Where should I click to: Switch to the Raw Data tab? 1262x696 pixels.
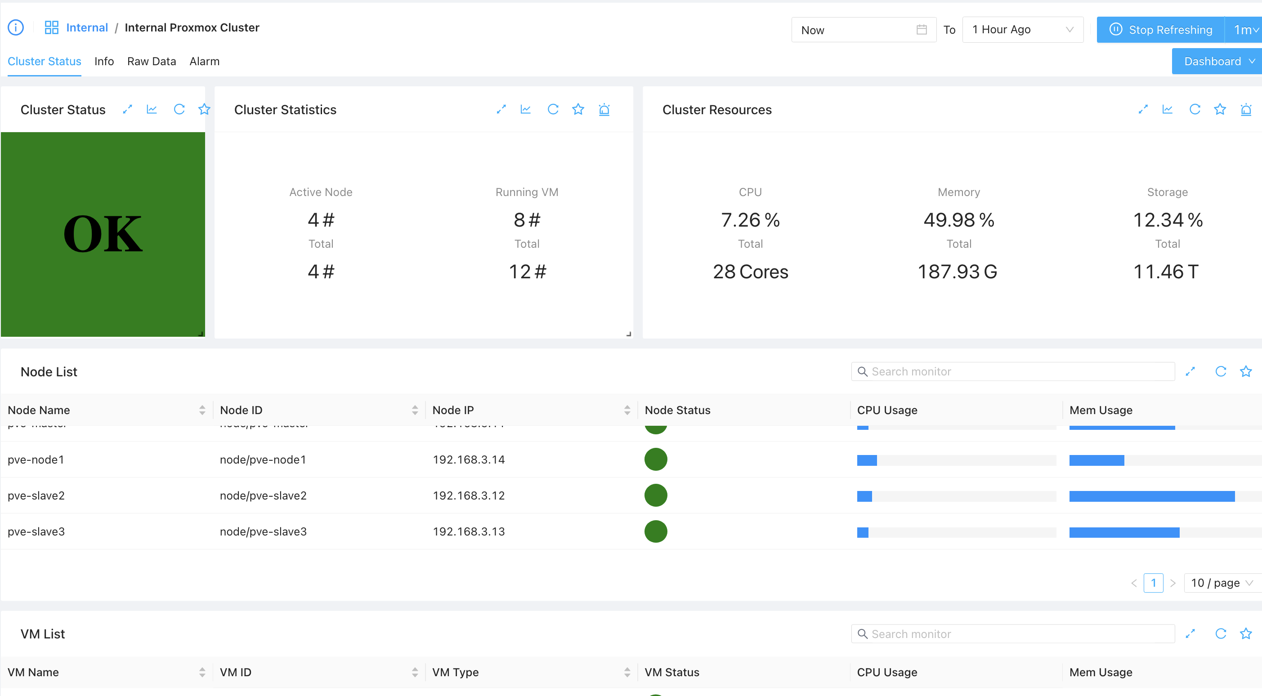tap(152, 61)
